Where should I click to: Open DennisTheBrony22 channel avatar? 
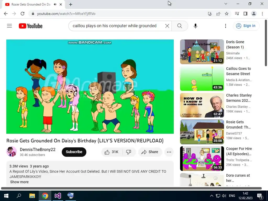(12, 152)
